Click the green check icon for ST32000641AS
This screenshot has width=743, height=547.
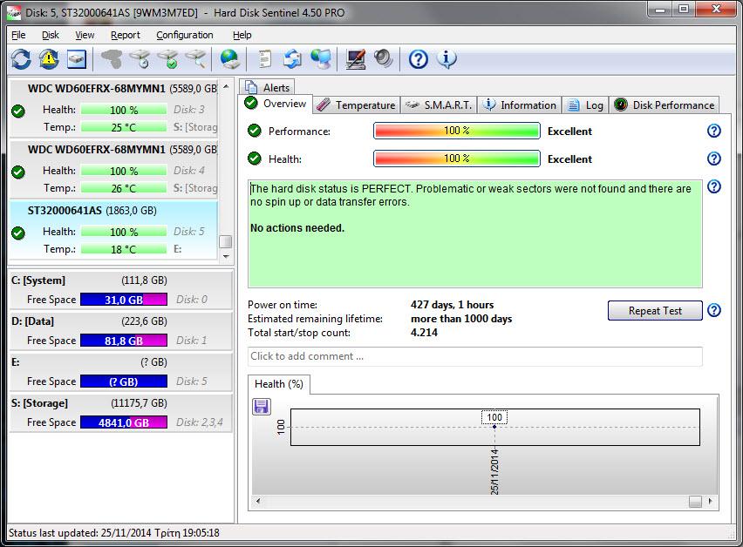[x=18, y=233]
